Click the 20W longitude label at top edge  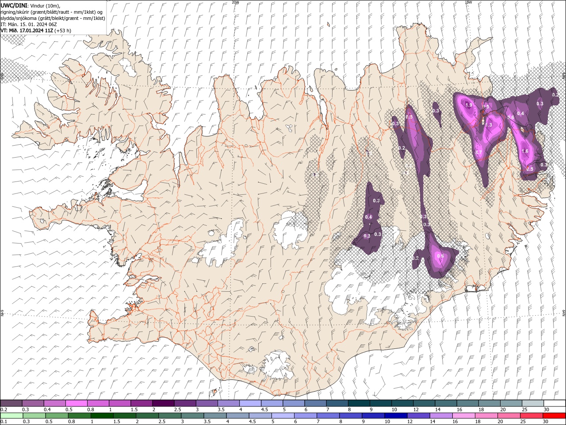[x=235, y=2]
